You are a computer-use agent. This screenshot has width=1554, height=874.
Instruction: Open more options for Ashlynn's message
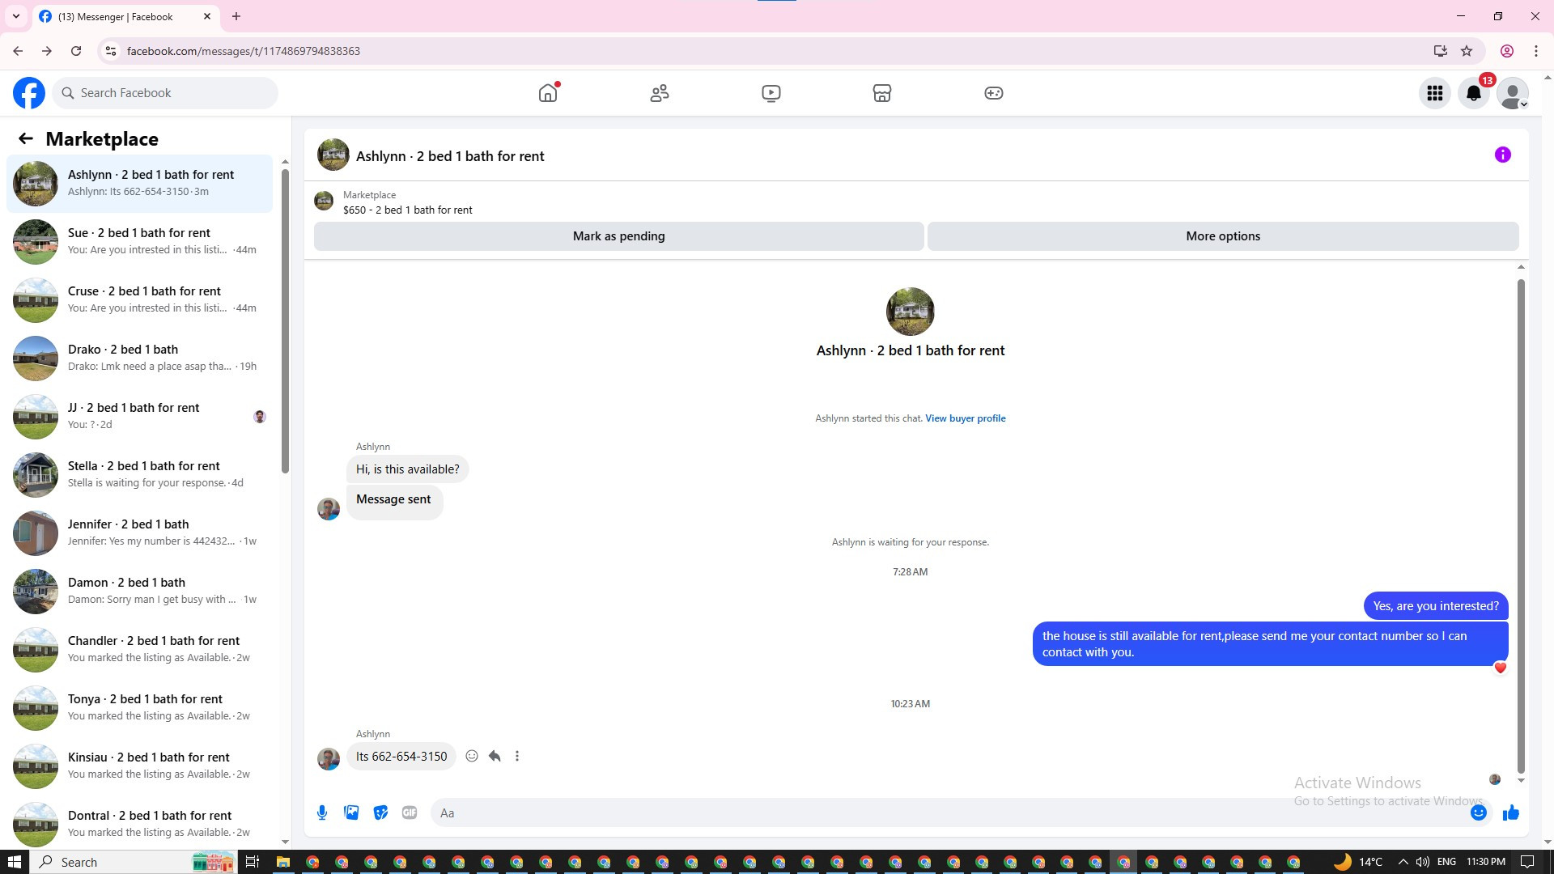[517, 756]
